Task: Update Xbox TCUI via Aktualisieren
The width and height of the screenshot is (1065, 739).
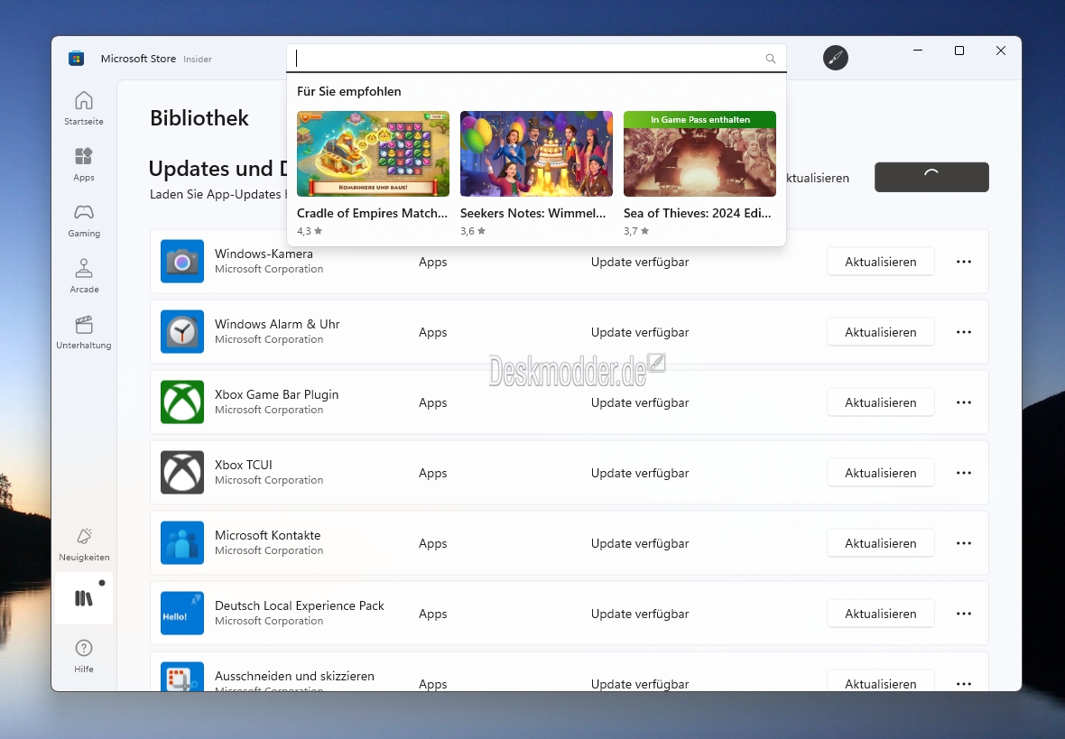Action: 880,473
